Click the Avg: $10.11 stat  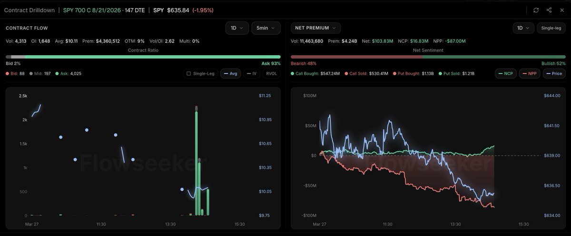coord(67,41)
